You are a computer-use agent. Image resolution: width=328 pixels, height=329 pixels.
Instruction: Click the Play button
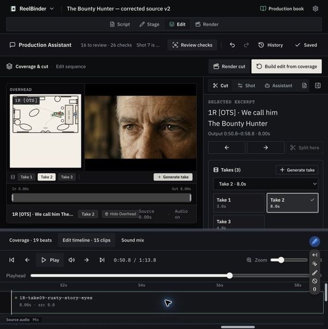point(50,260)
